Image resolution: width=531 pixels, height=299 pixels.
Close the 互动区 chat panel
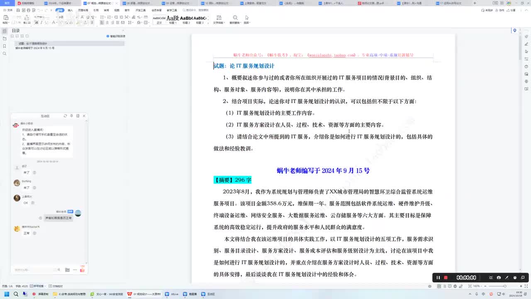pyautogui.click(x=84, y=116)
